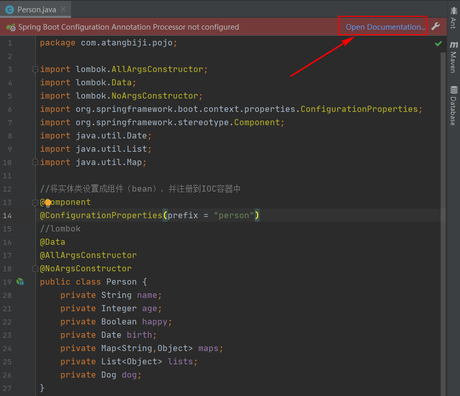The width and height of the screenshot is (460, 396).
Task: Click import java.util.Map line
Action: [94, 162]
